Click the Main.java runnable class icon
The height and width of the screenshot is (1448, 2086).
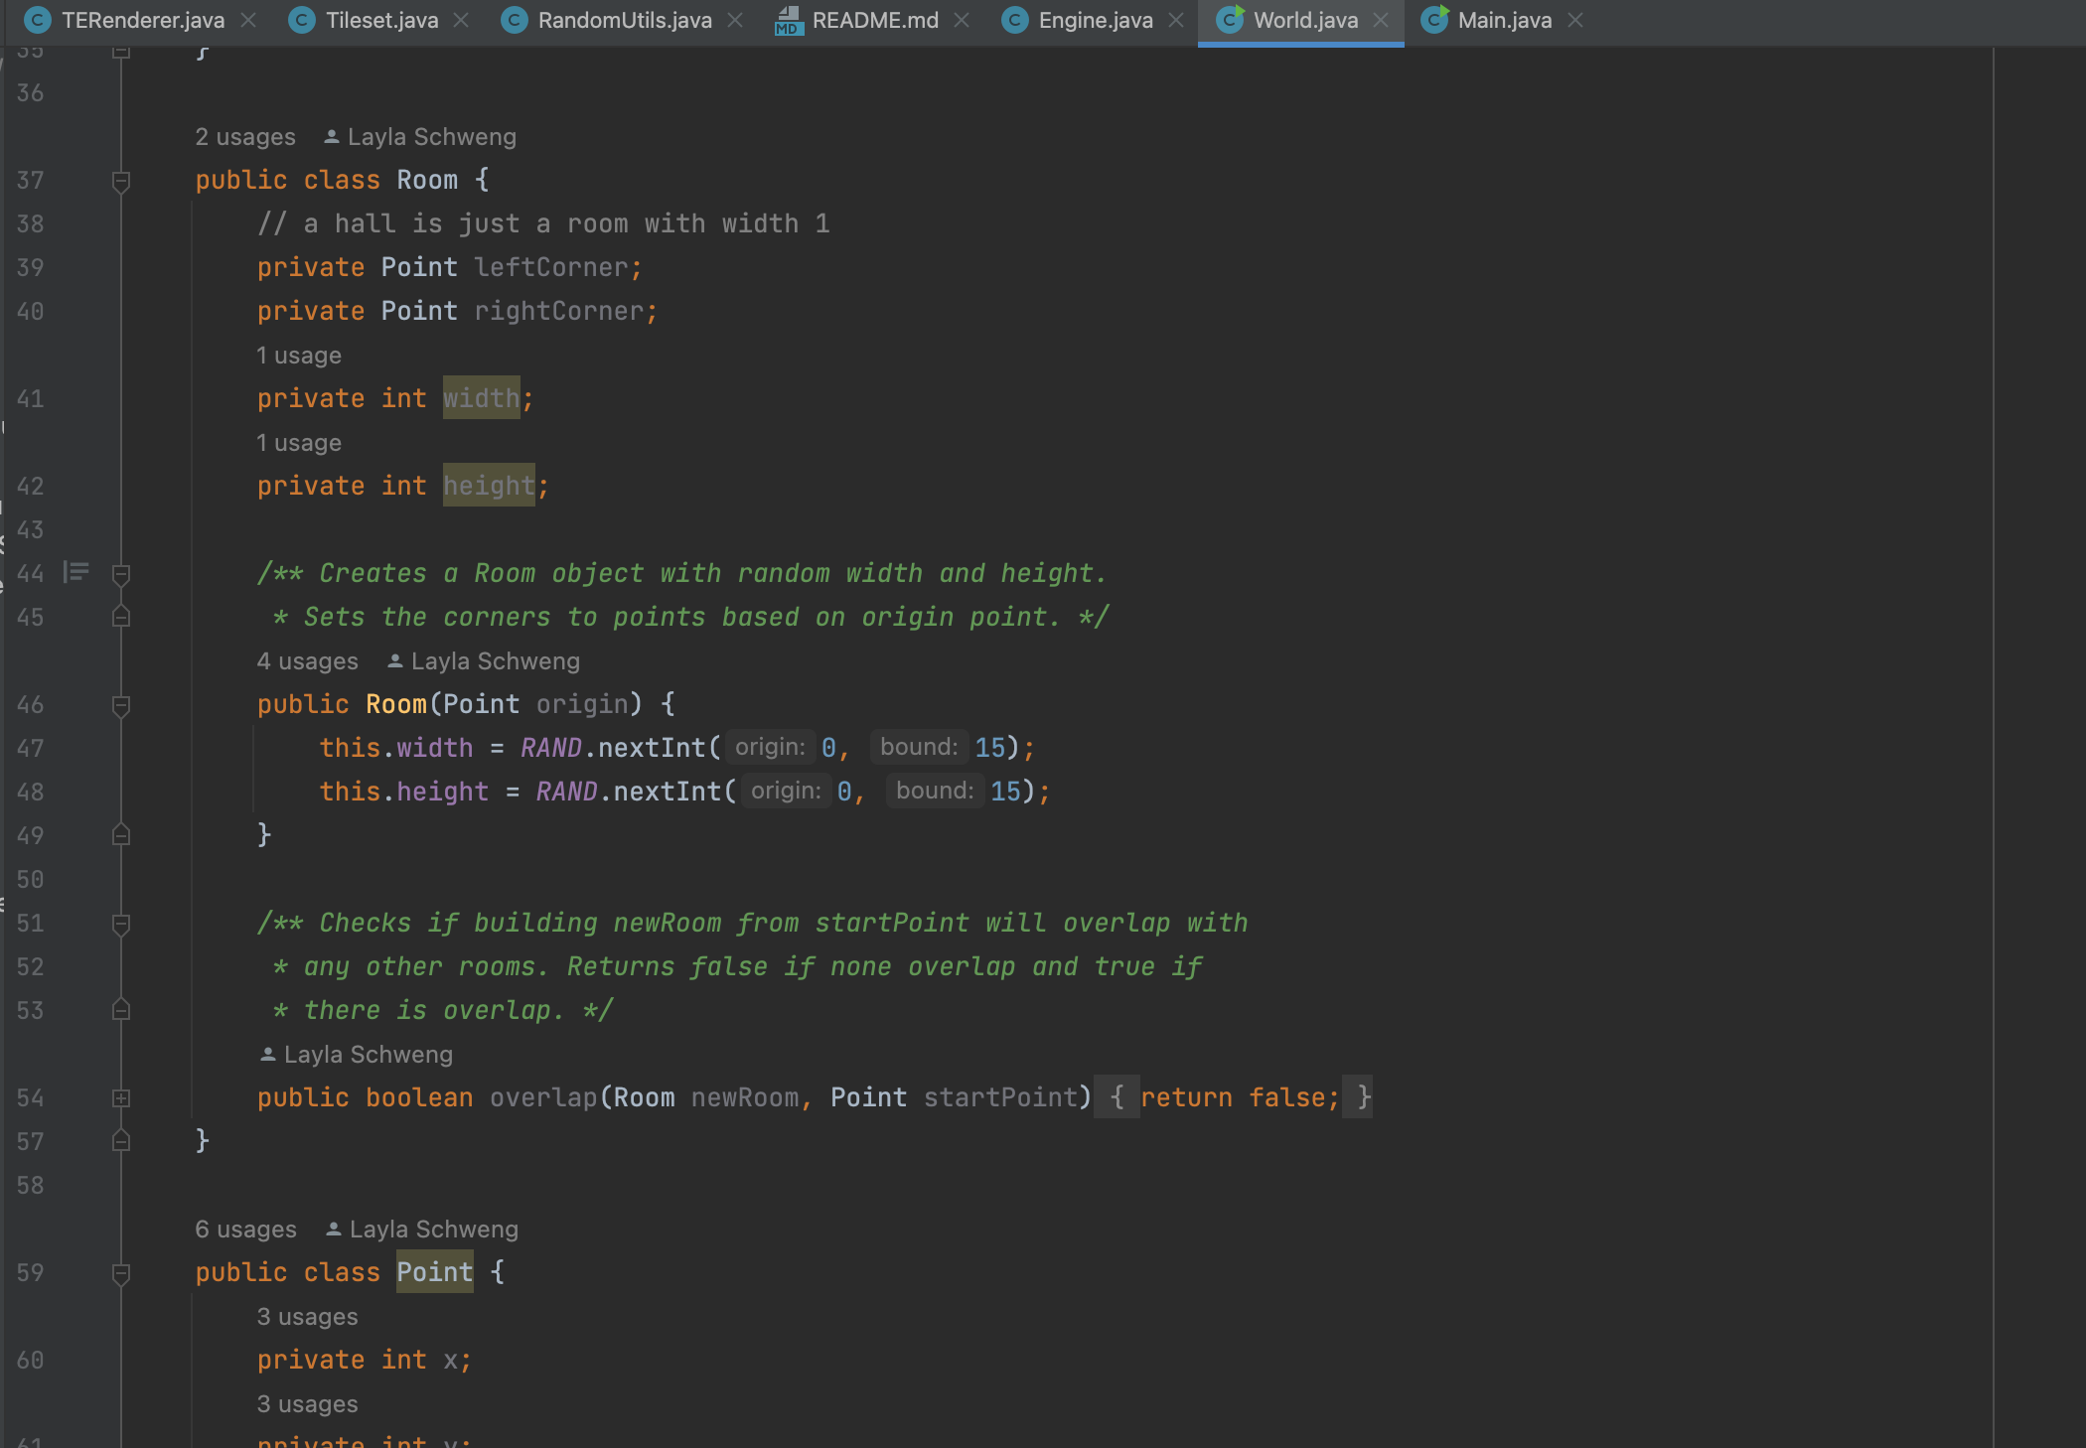[1434, 20]
